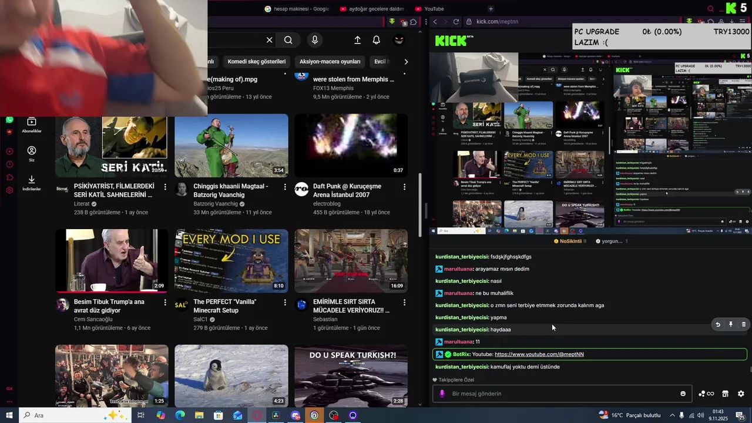The image size is (752, 423).
Task: Open the Siz section in the sidebar
Action: click(32, 155)
